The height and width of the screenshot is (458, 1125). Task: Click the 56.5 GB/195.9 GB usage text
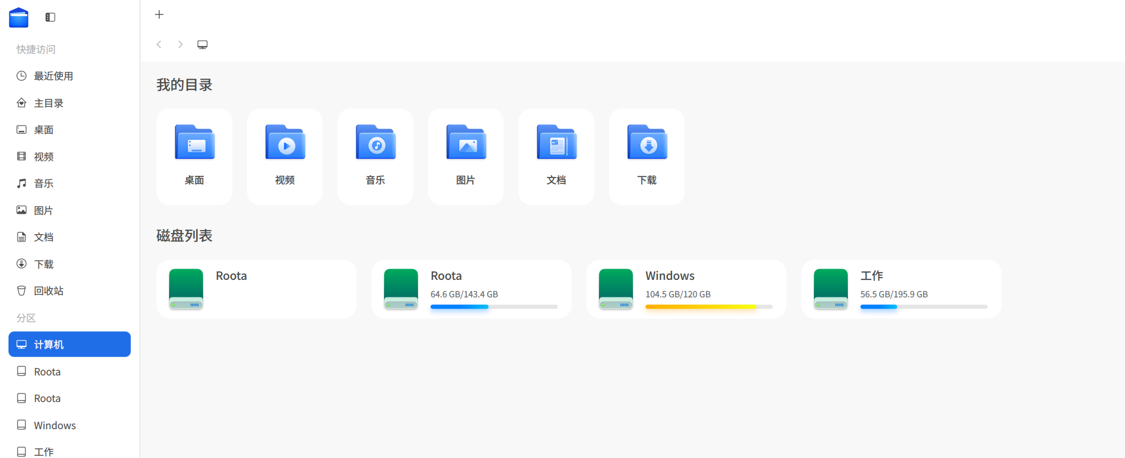pos(894,294)
